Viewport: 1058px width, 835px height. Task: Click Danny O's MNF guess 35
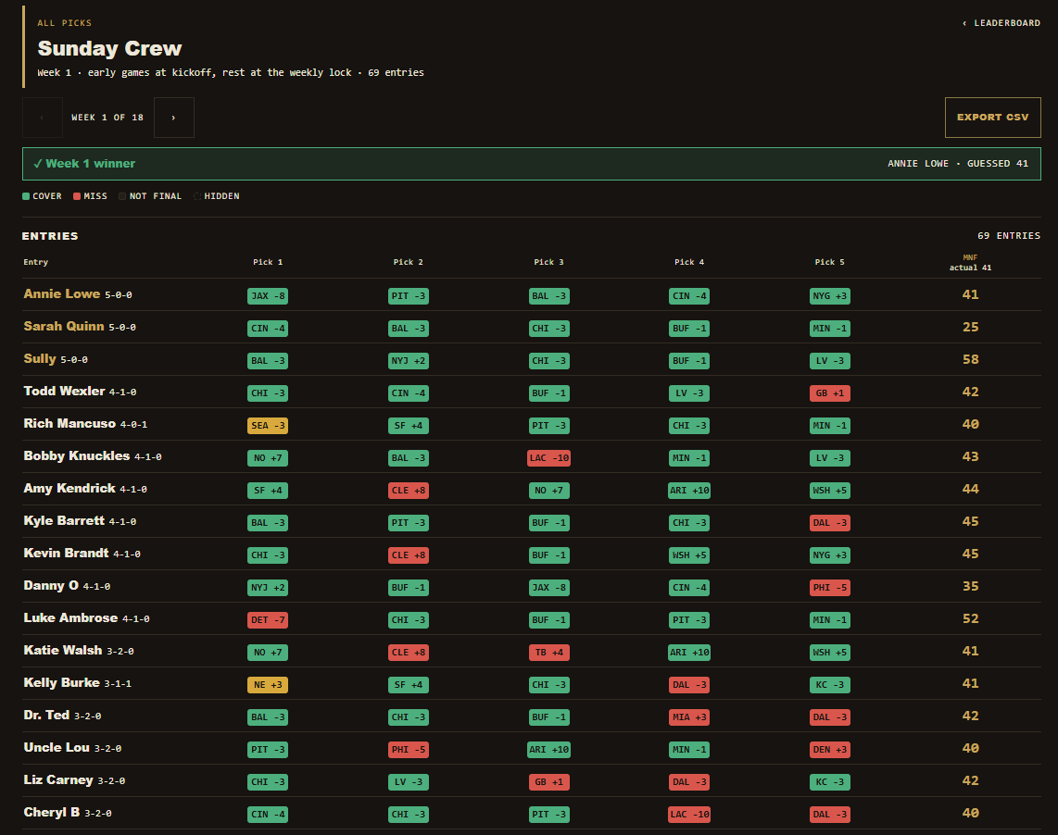[x=970, y=586]
